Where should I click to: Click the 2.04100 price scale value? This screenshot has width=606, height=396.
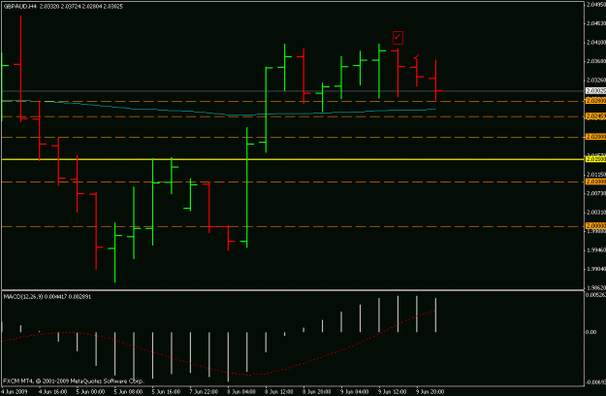pyautogui.click(x=596, y=43)
